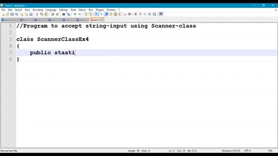Click the ABC spell check toolbar icon
This screenshot has height=156, width=278.
161,14
